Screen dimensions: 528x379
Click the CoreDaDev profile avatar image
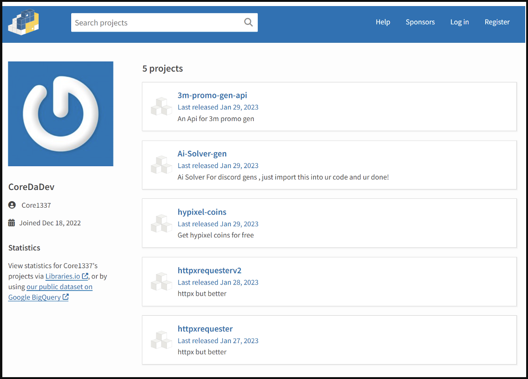click(60, 114)
